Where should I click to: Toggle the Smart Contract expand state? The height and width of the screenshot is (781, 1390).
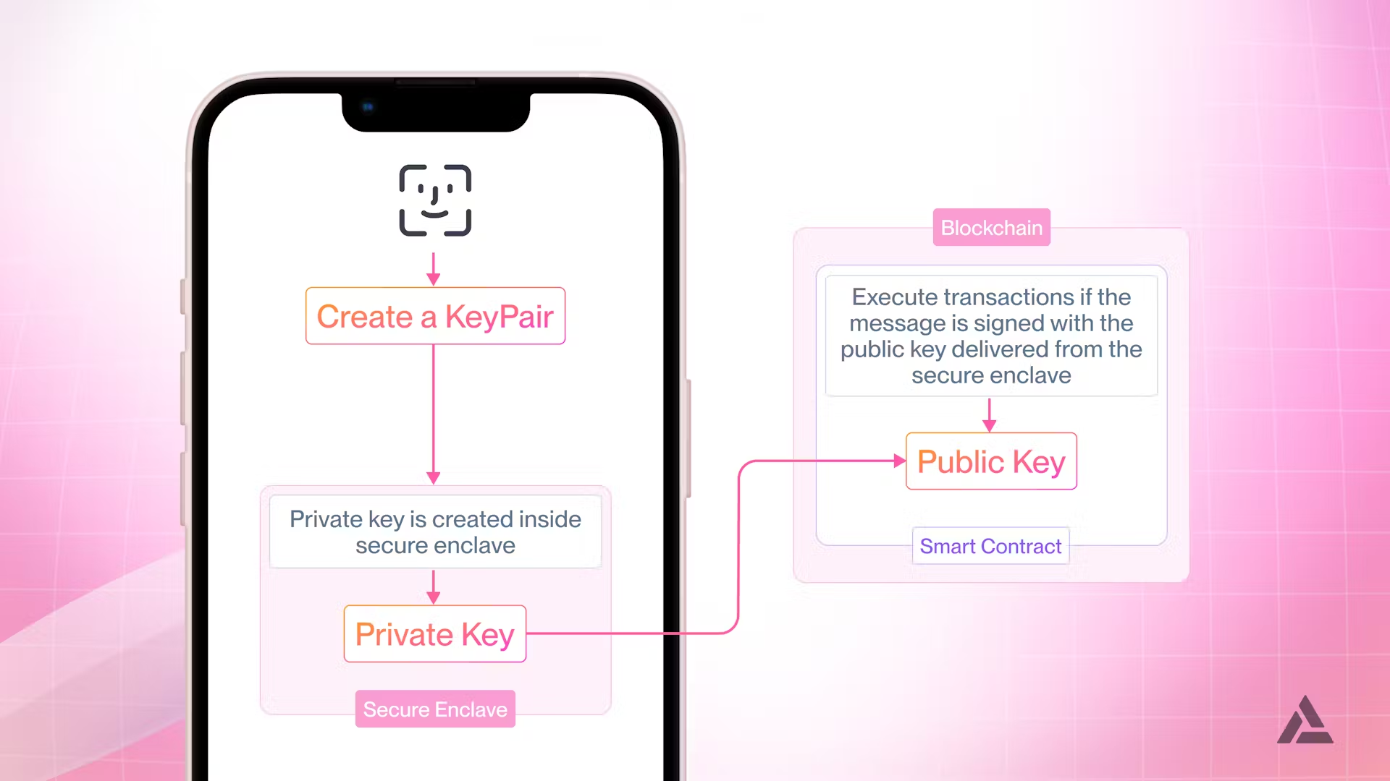tap(991, 545)
